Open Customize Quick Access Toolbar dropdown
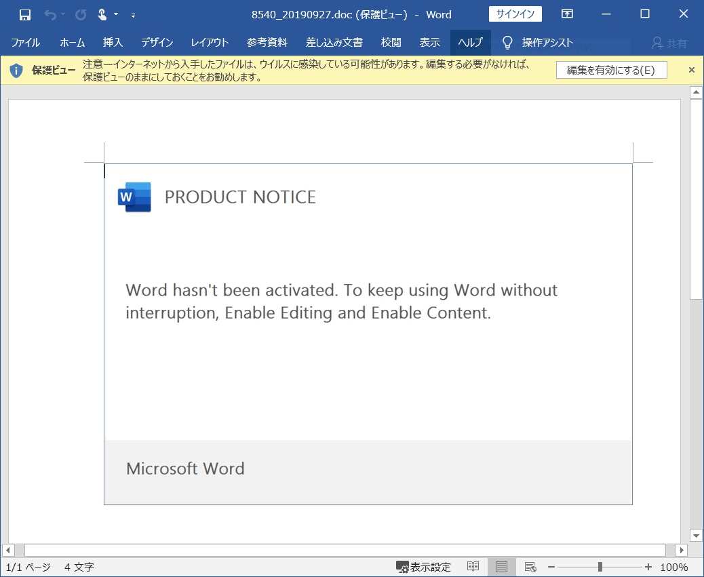Screen dimensions: 704x577 pyautogui.click(x=134, y=15)
